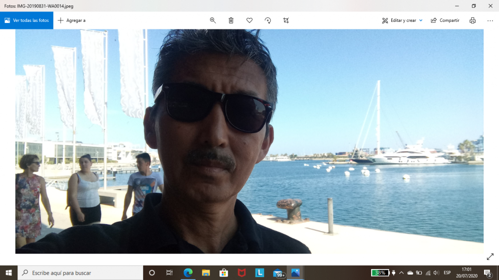Image resolution: width=499 pixels, height=280 pixels.
Task: Click the battery status tray icon
Action: pos(419,273)
